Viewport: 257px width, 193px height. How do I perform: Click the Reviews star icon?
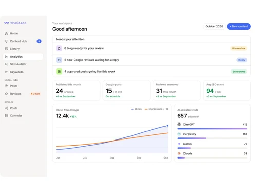[x=6, y=94]
